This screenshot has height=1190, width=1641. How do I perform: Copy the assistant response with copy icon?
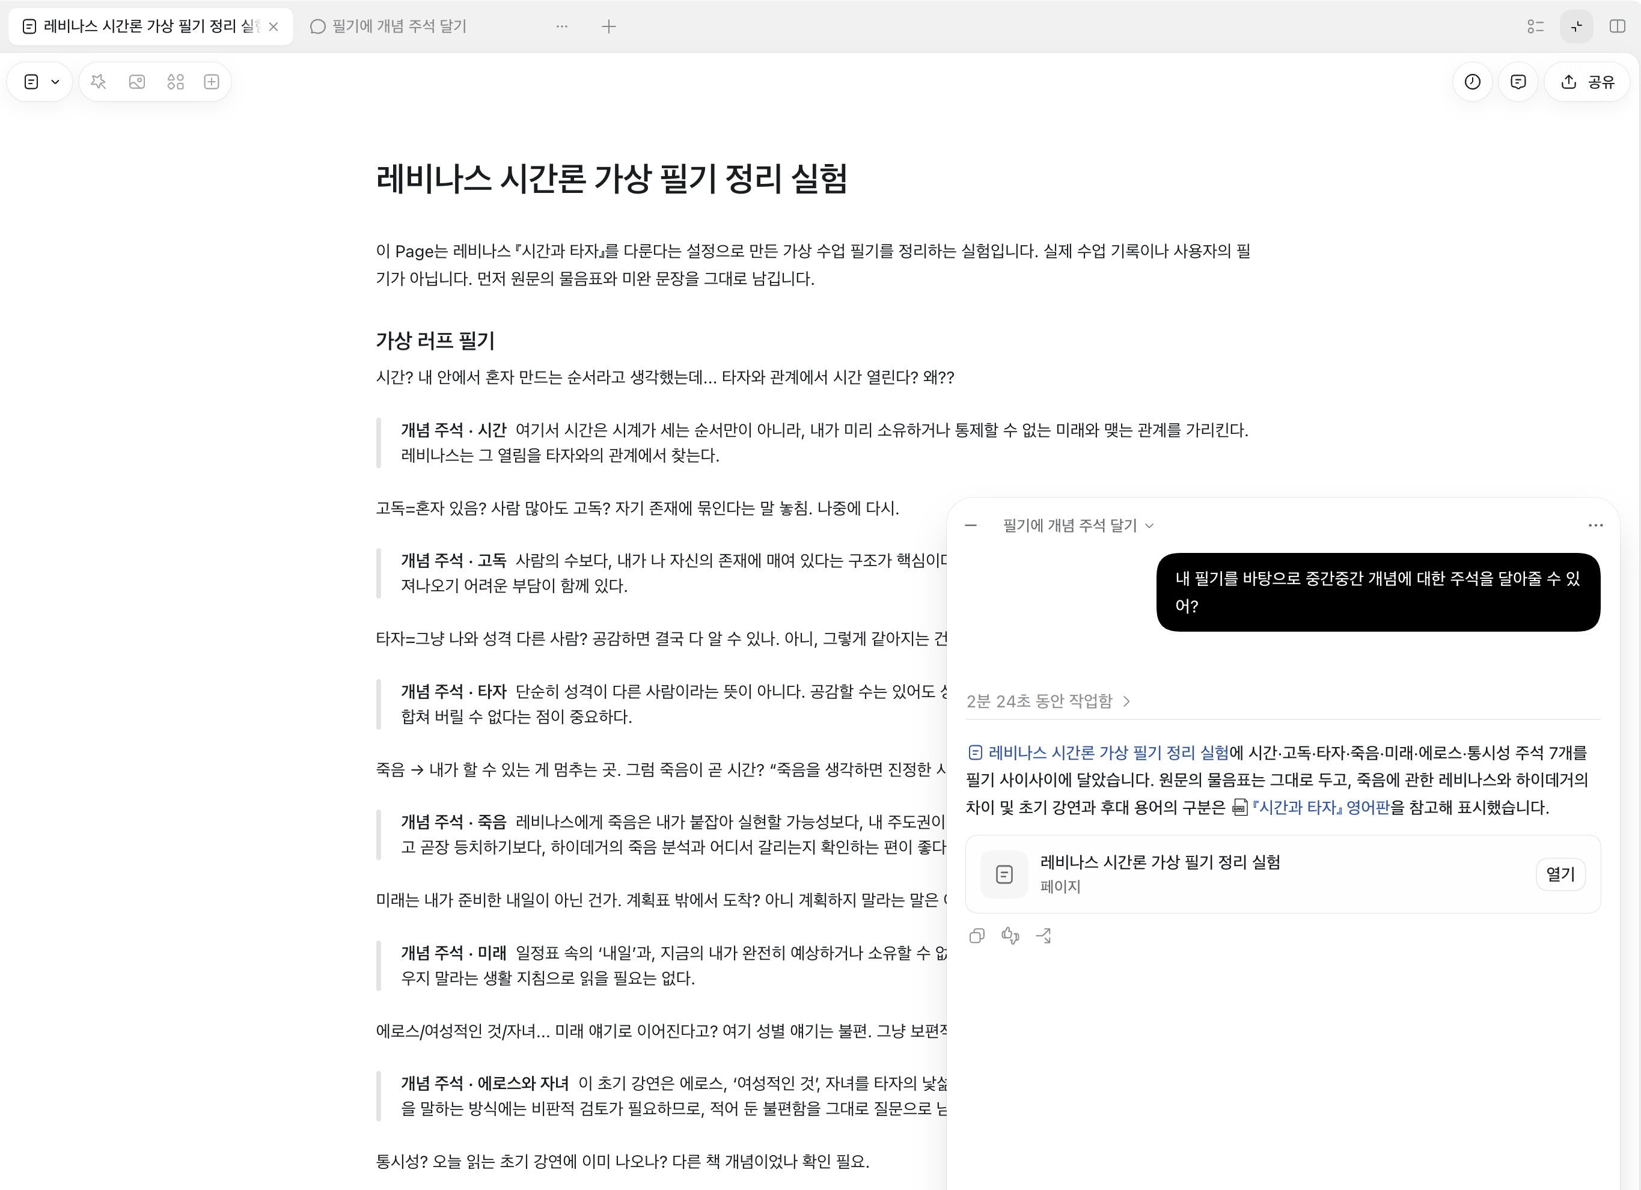[x=976, y=935]
